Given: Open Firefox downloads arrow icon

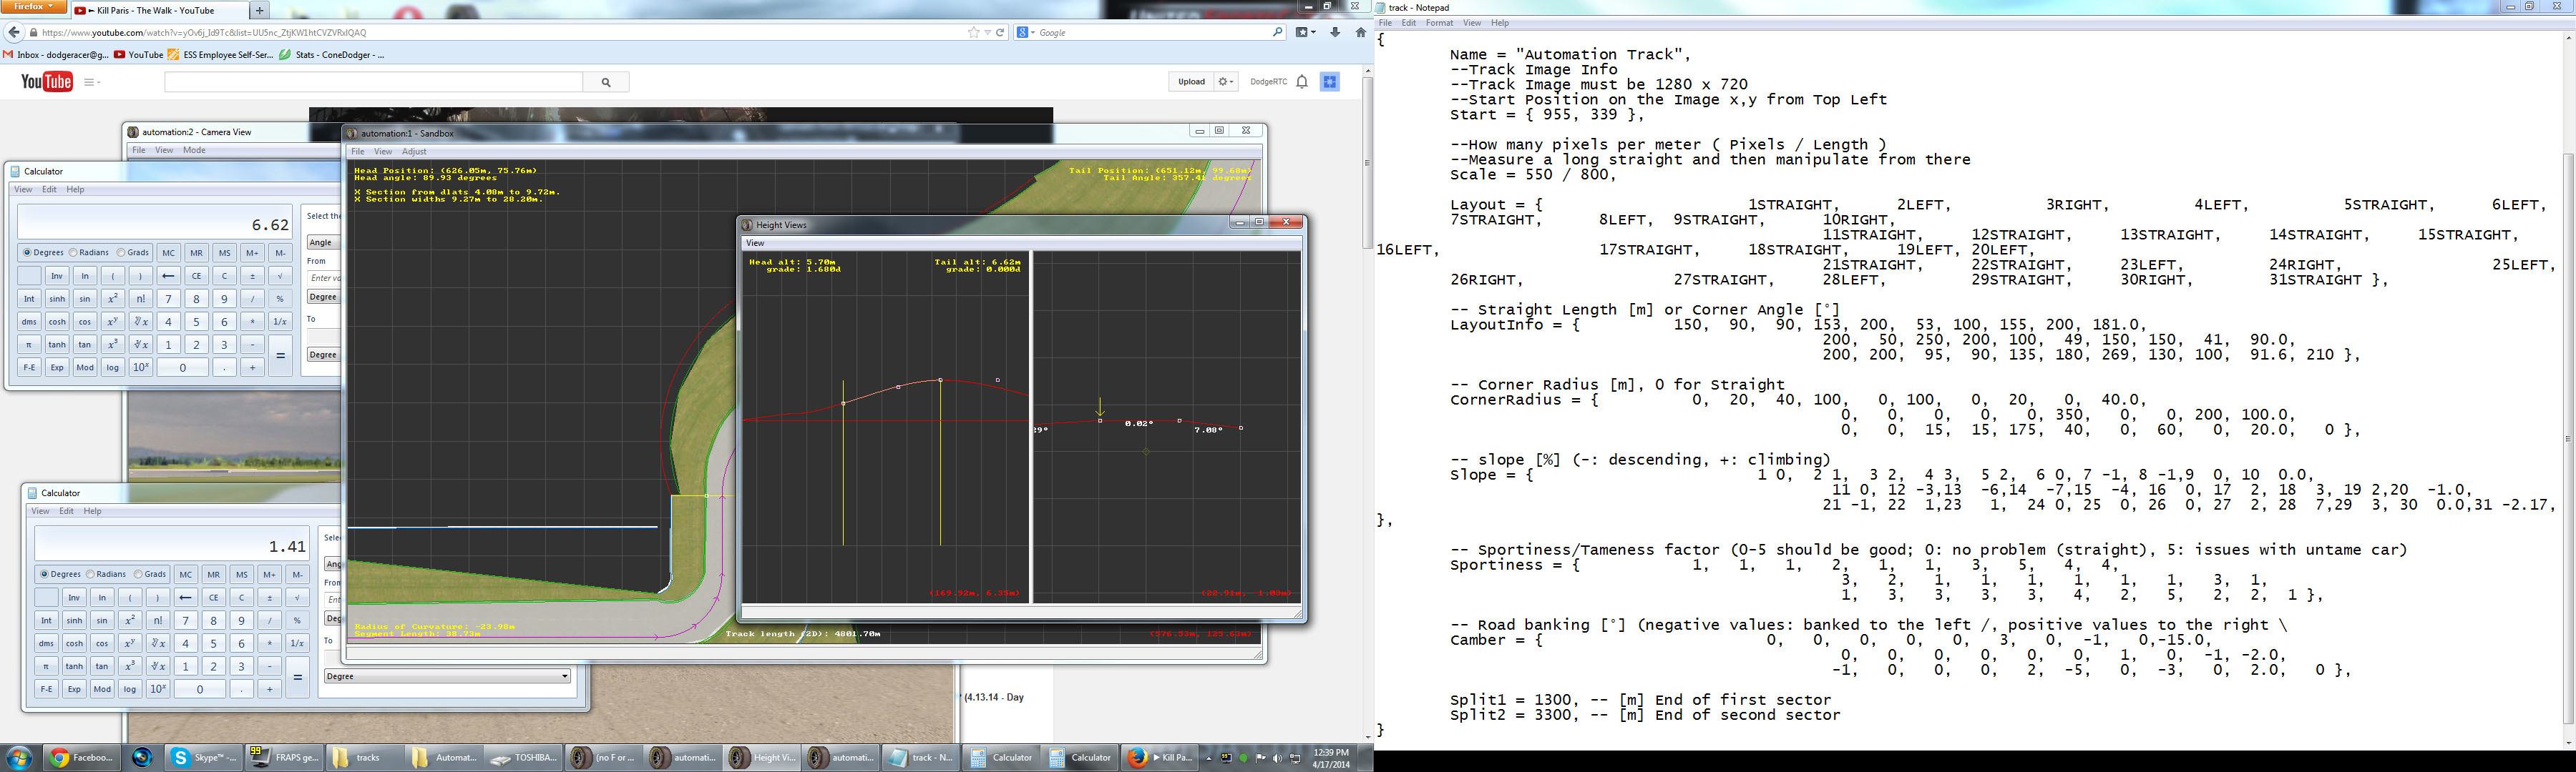Looking at the screenshot, I should (x=1335, y=33).
